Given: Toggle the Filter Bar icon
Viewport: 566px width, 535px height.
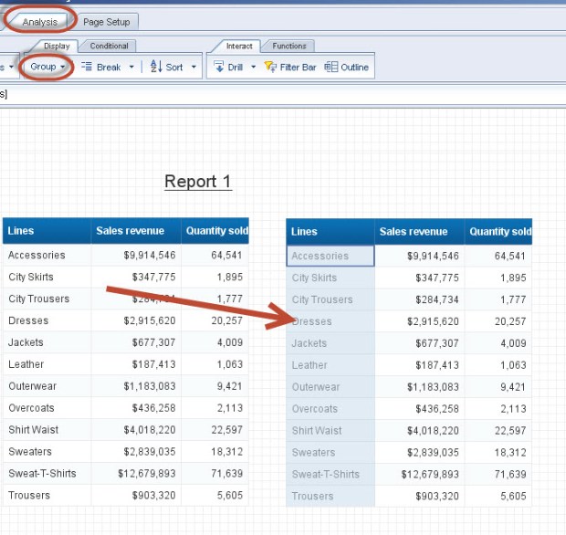Looking at the screenshot, I should click(x=270, y=67).
